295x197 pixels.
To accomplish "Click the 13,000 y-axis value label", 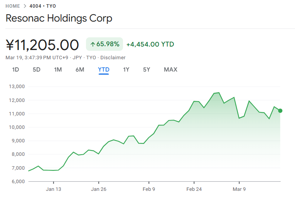I will 17,87.
